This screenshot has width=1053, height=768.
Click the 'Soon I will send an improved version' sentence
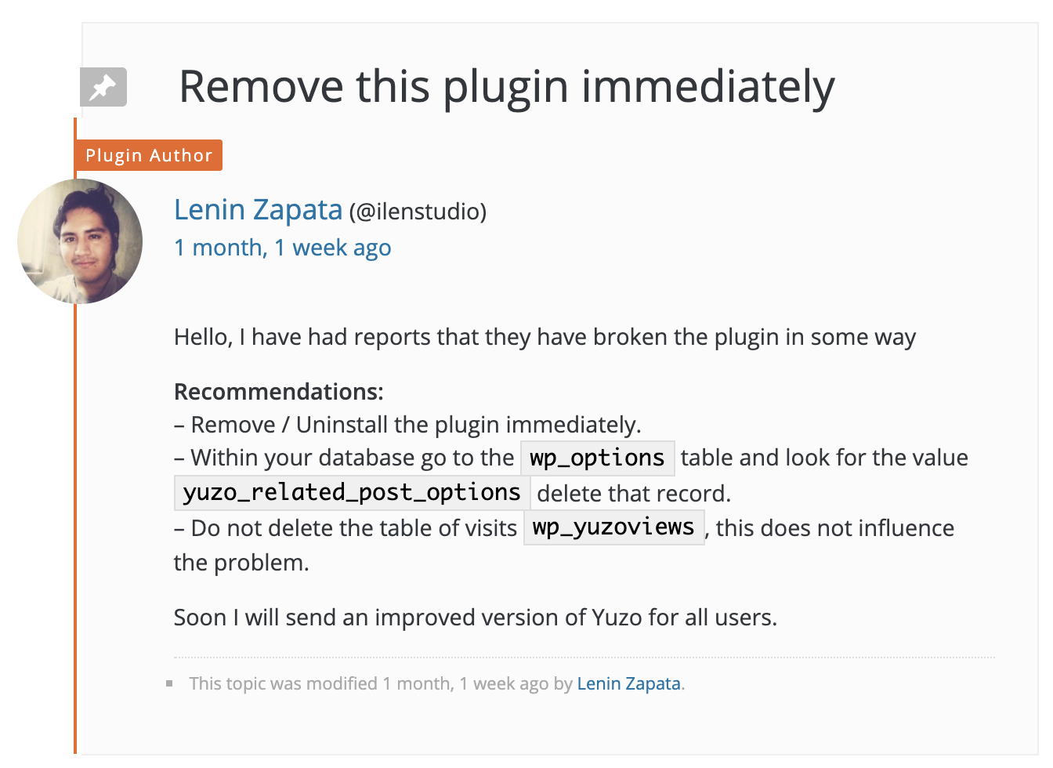click(475, 618)
